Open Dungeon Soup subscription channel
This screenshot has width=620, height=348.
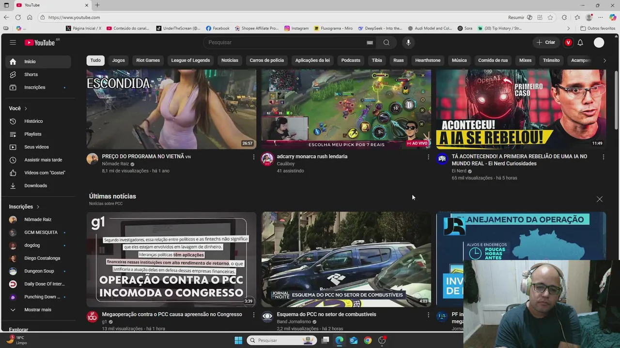pos(38,271)
